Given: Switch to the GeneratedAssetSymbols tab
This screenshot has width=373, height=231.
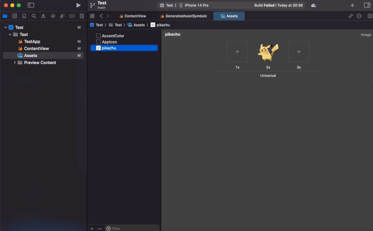Looking at the screenshot, I should (x=184, y=16).
